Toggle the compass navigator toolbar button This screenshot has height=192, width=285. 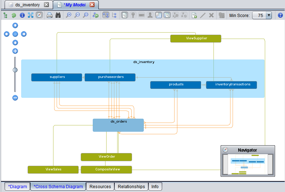point(39,15)
